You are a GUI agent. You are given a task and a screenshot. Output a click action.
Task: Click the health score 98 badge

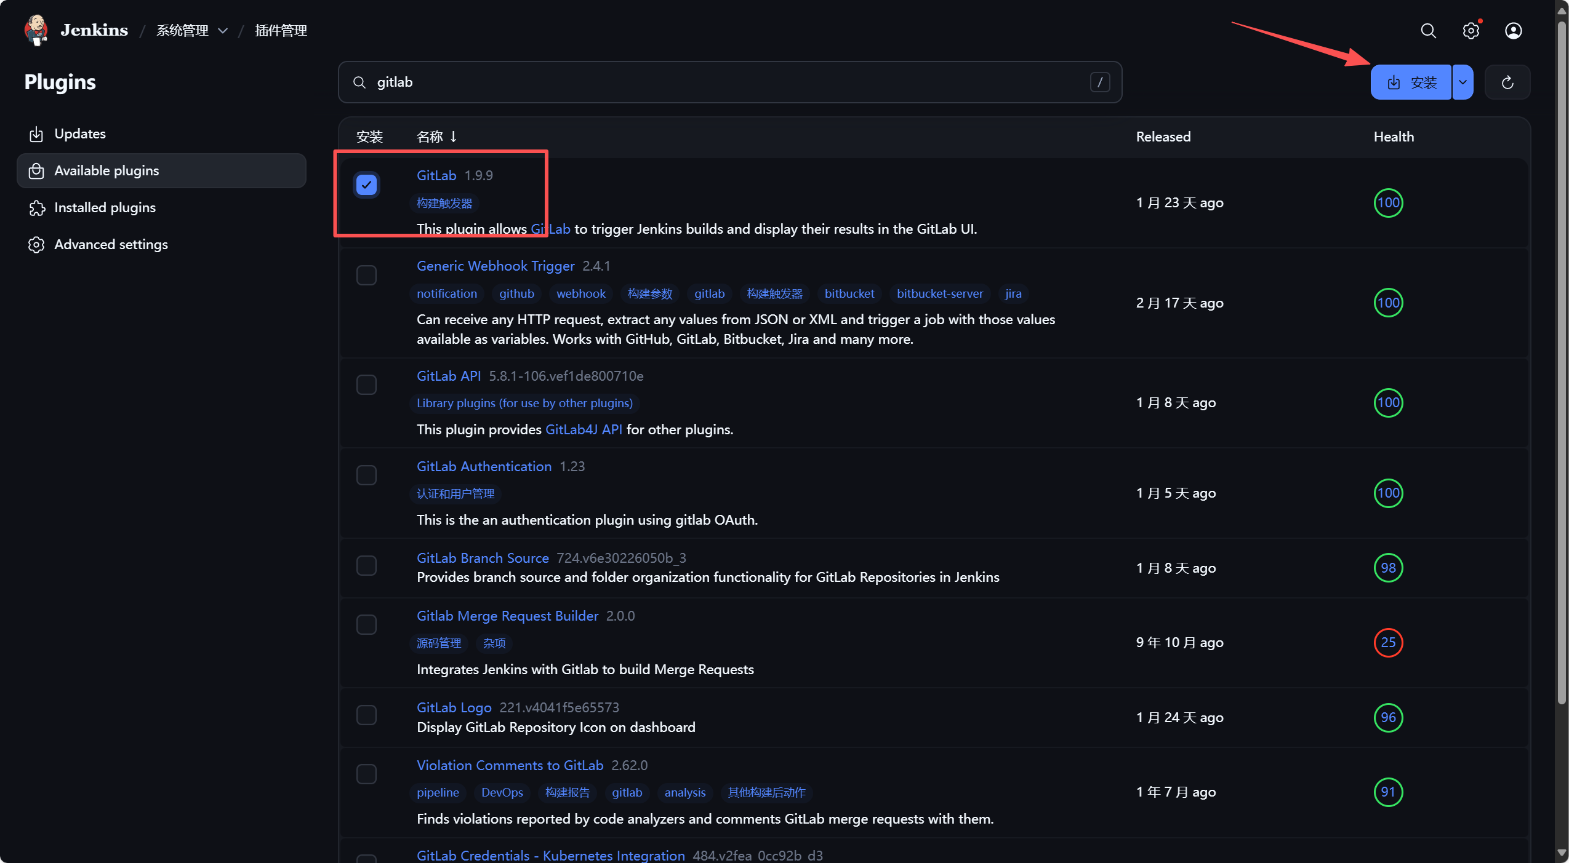(x=1387, y=568)
